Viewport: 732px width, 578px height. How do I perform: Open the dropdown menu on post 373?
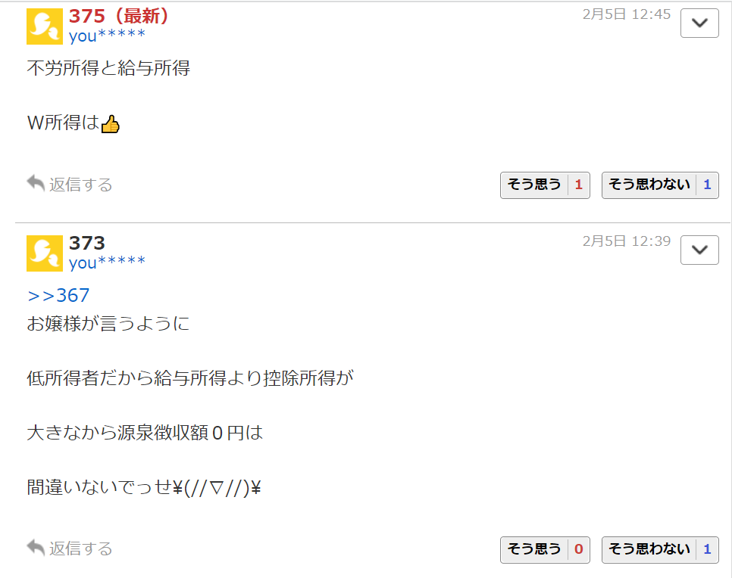[699, 250]
